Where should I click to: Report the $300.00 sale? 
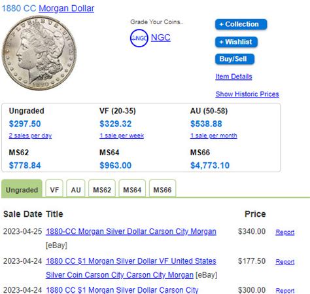pos(285,291)
